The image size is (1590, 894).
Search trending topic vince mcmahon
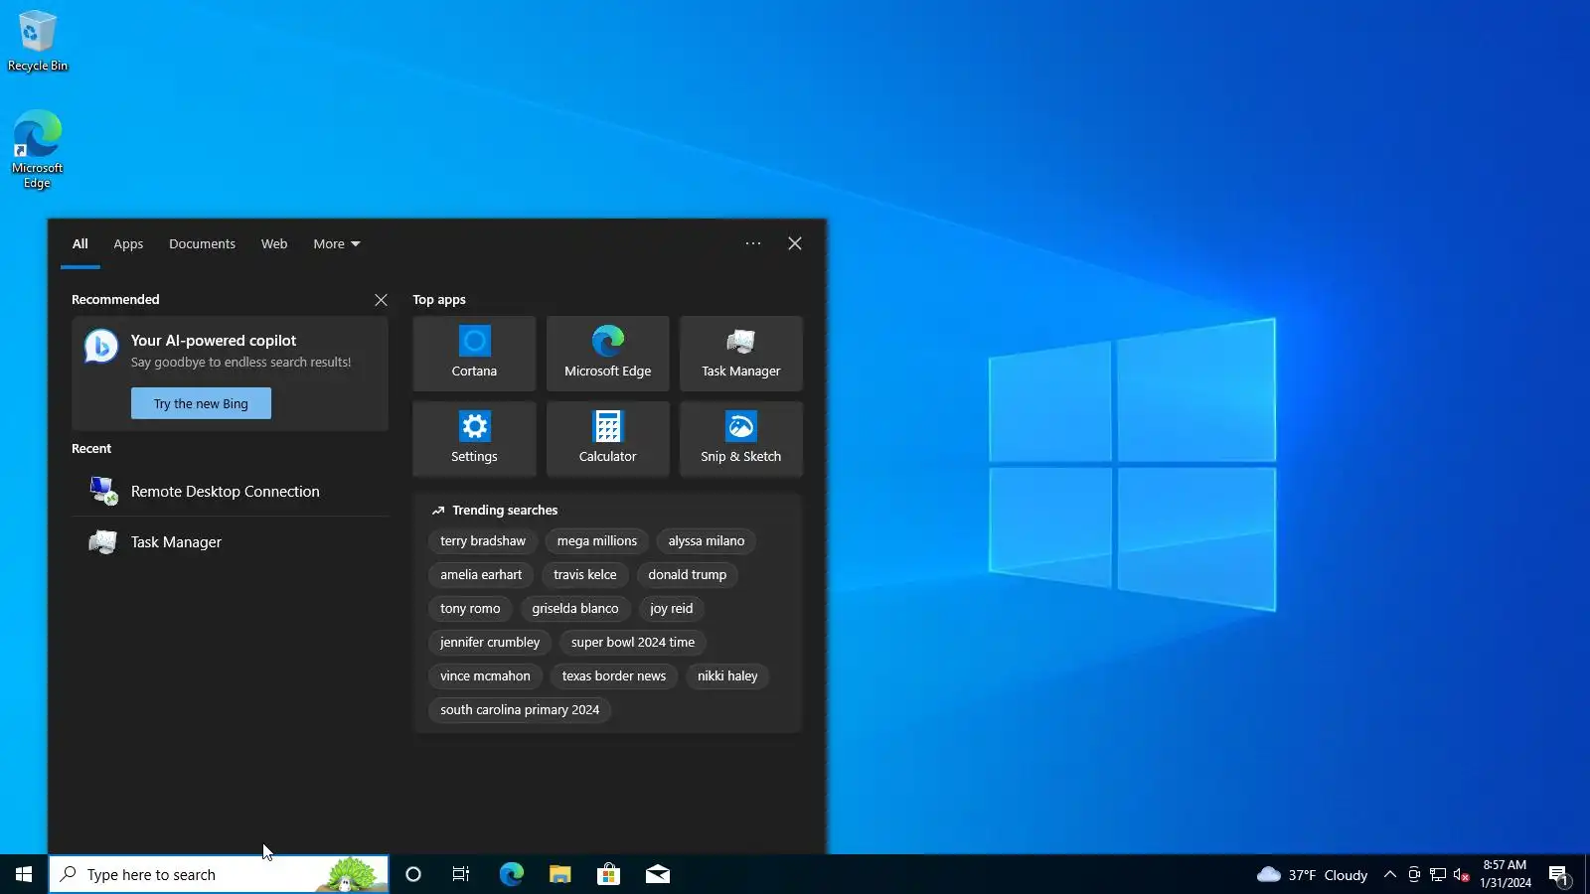485,676
